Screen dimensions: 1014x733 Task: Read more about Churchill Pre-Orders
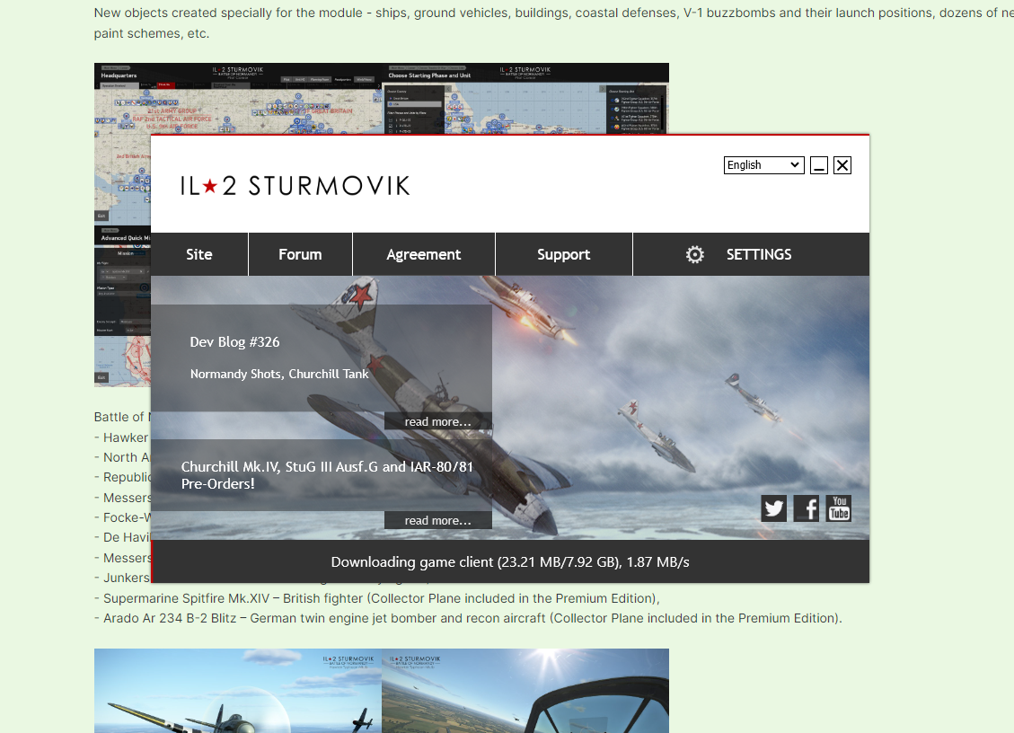(437, 520)
